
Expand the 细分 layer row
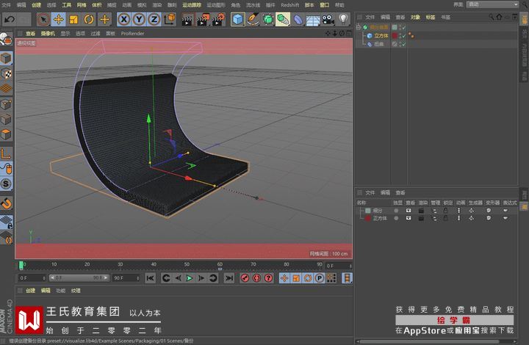pyautogui.click(x=359, y=211)
